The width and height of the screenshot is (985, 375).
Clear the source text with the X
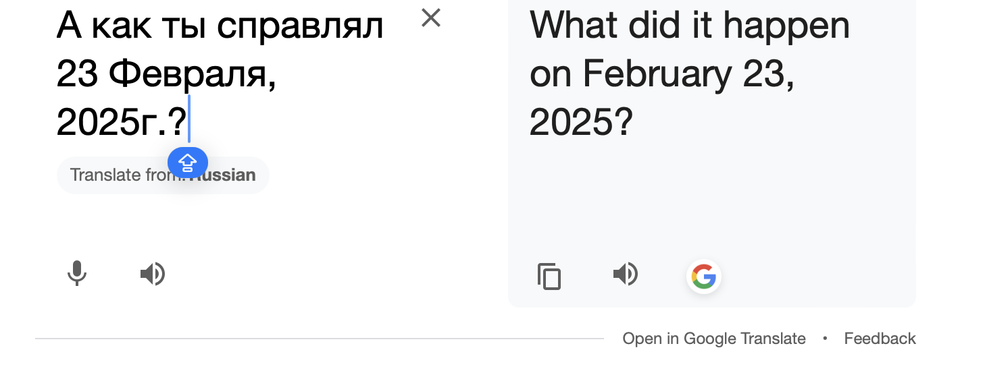[x=430, y=18]
